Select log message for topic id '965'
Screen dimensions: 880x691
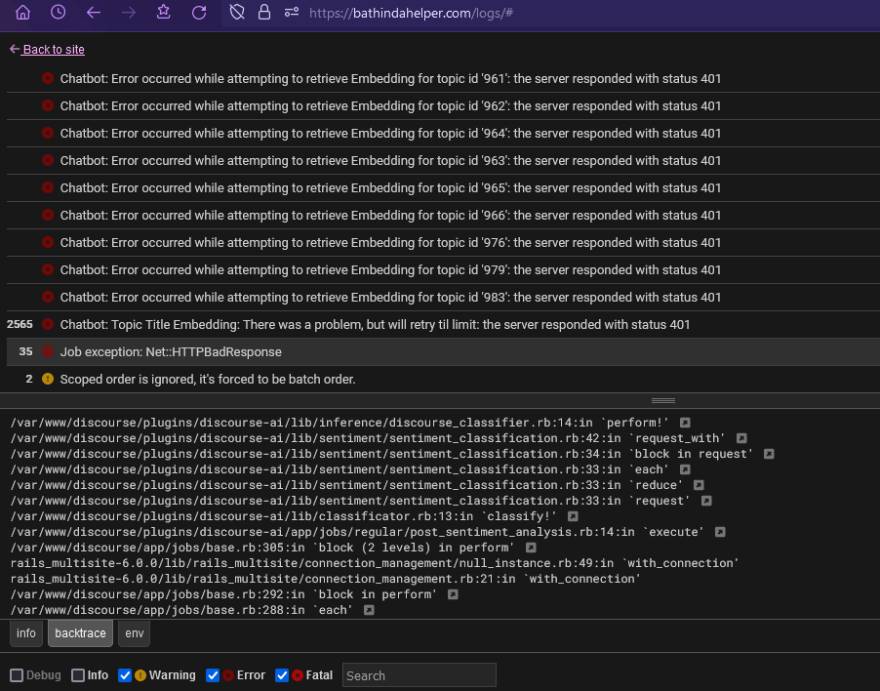(x=390, y=188)
